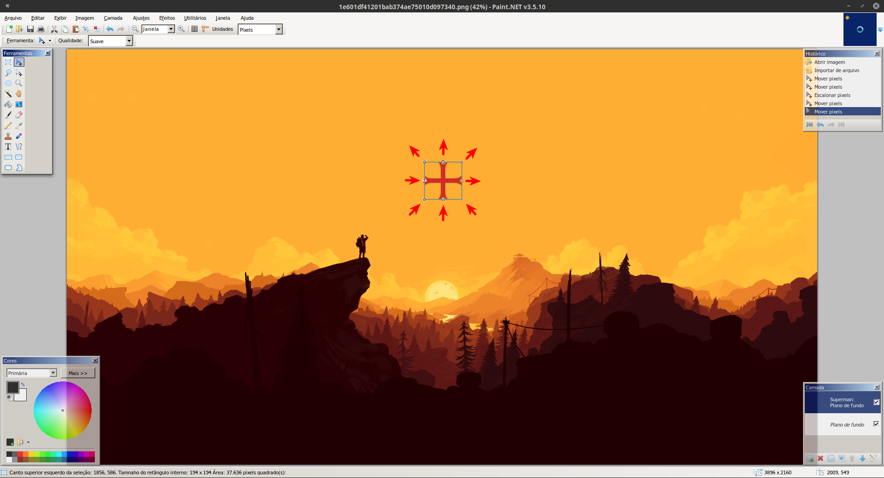This screenshot has width=884, height=478.
Task: Open the Primária color dropdown
Action: click(x=53, y=373)
